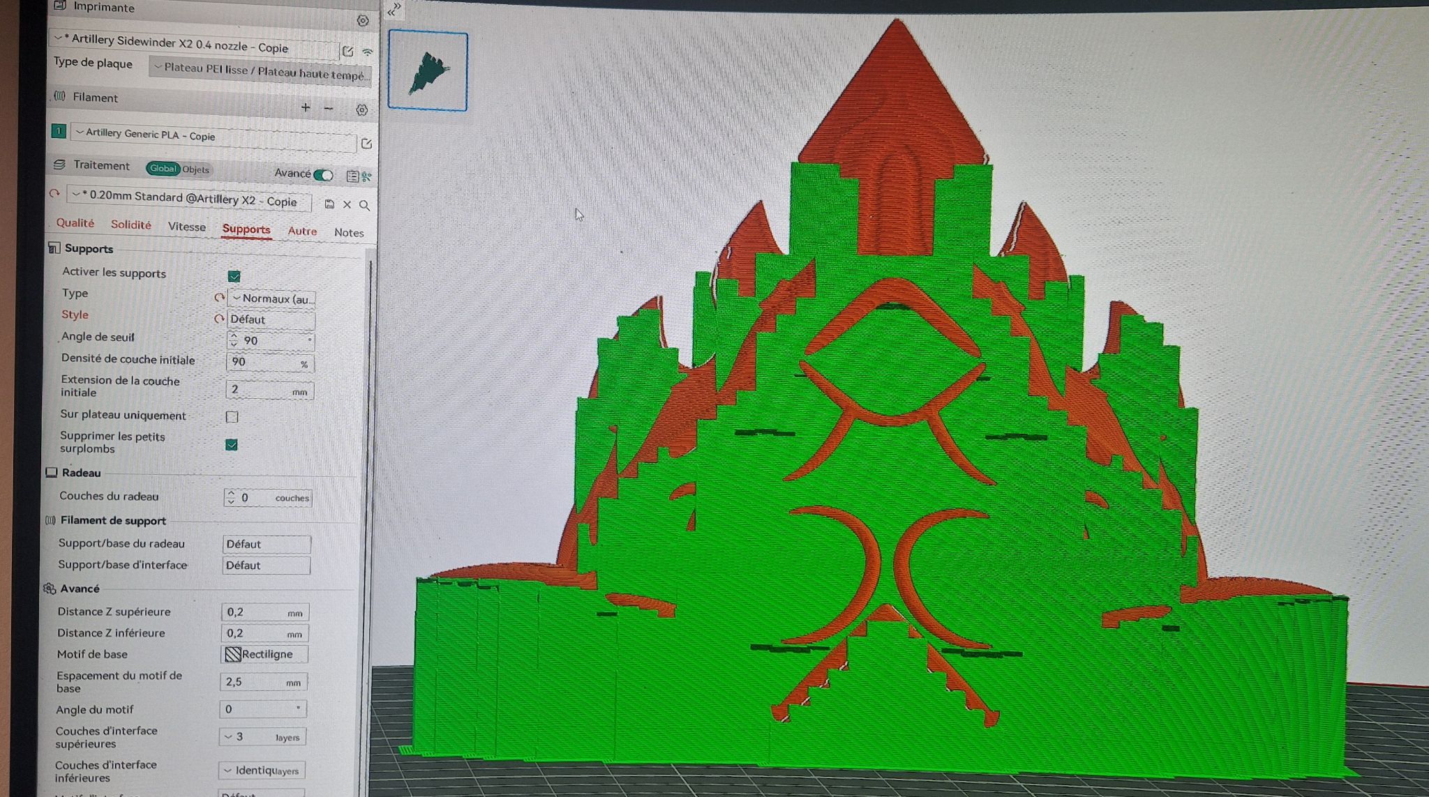Open printer settings gear icon
The width and height of the screenshot is (1429, 797).
click(x=362, y=21)
